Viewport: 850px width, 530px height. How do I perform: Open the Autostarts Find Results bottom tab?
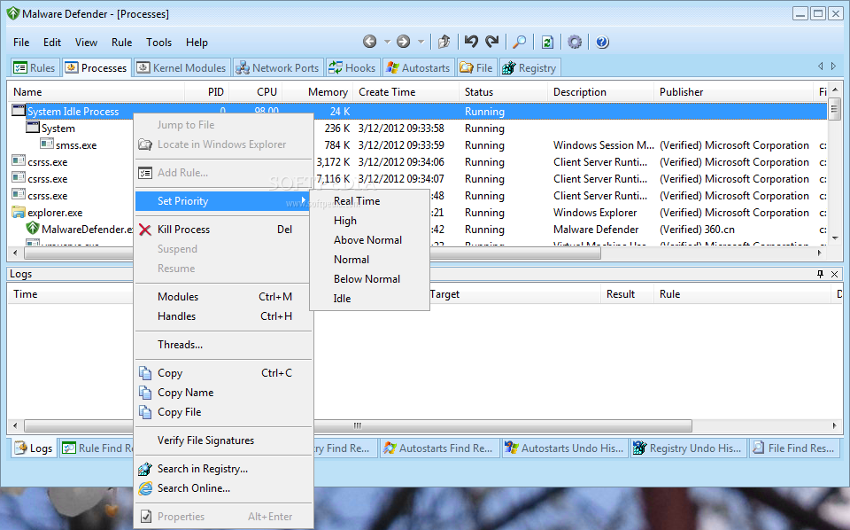(x=438, y=448)
